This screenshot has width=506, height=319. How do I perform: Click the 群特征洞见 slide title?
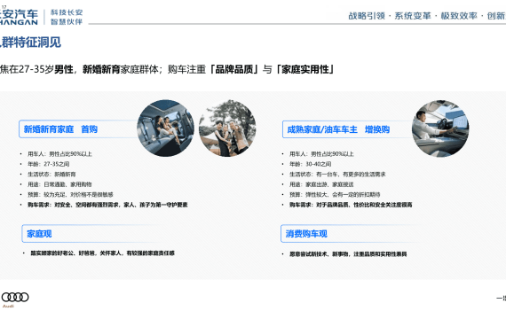30,43
